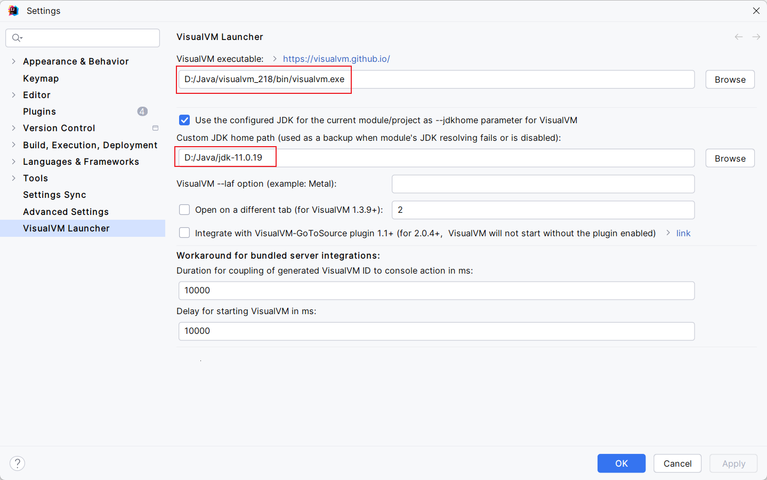Click the VisualVM --laf option field

coord(543,184)
